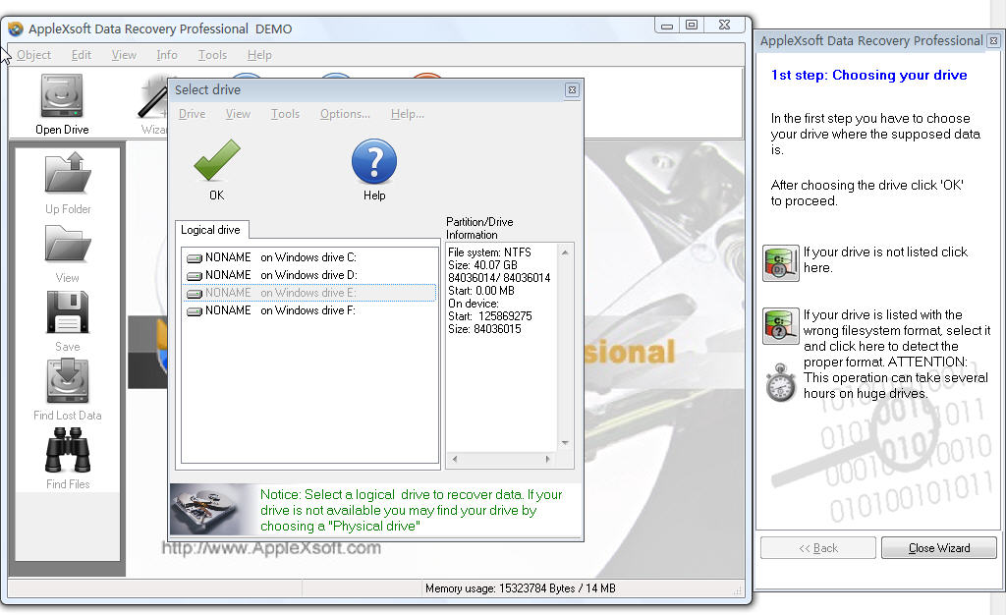Open the Object menu in main window

34,55
